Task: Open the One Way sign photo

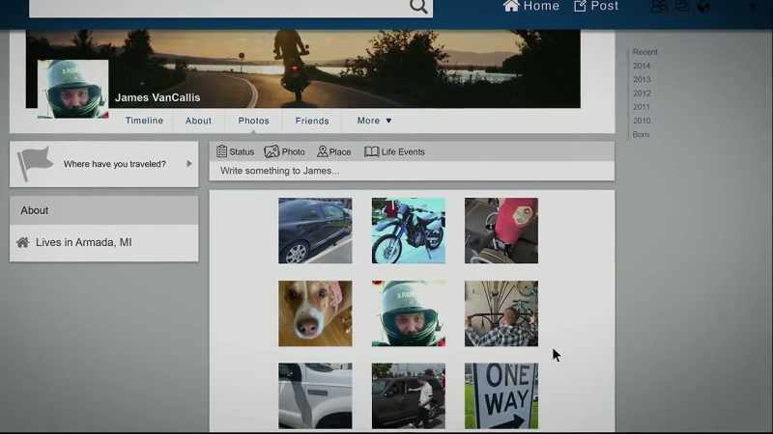Action: (x=501, y=396)
